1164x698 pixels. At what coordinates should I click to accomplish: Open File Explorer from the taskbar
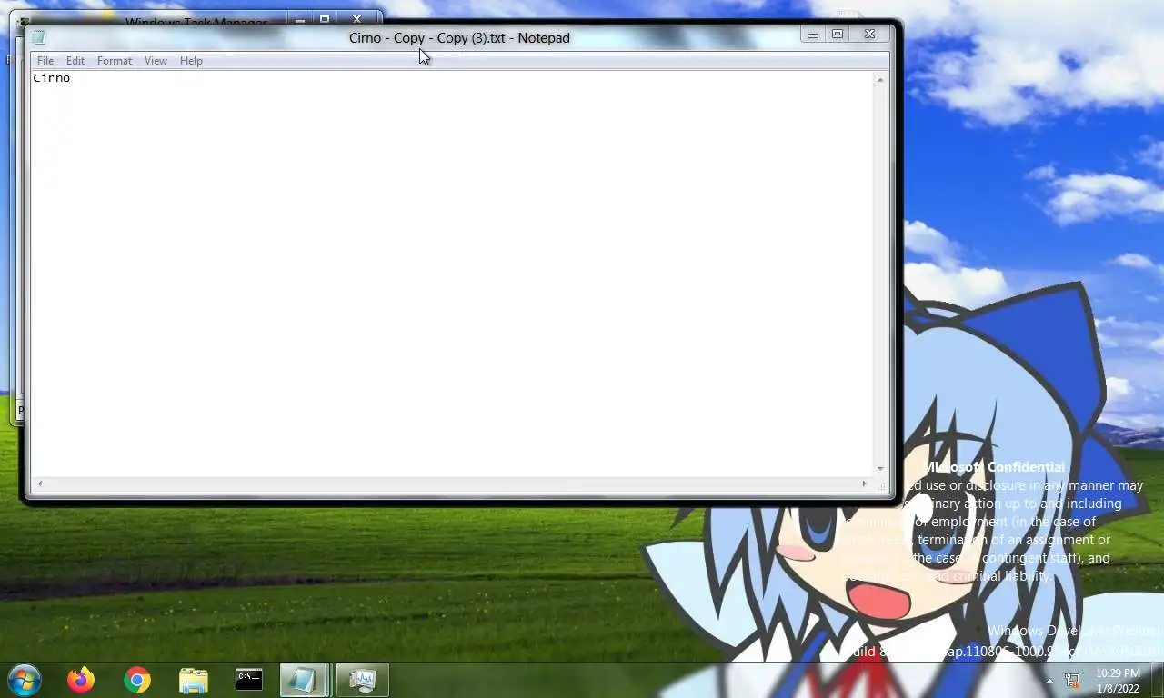tap(194, 680)
